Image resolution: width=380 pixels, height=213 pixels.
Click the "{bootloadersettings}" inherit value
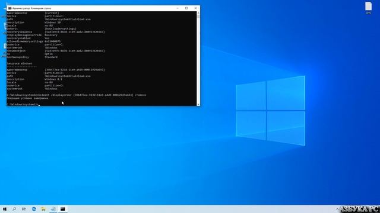[61, 29]
